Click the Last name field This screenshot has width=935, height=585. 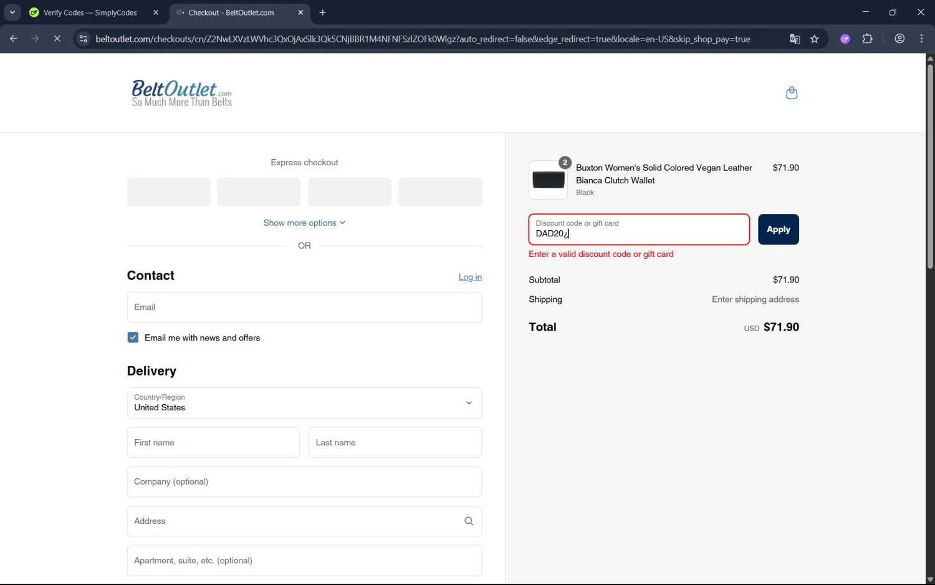point(395,443)
